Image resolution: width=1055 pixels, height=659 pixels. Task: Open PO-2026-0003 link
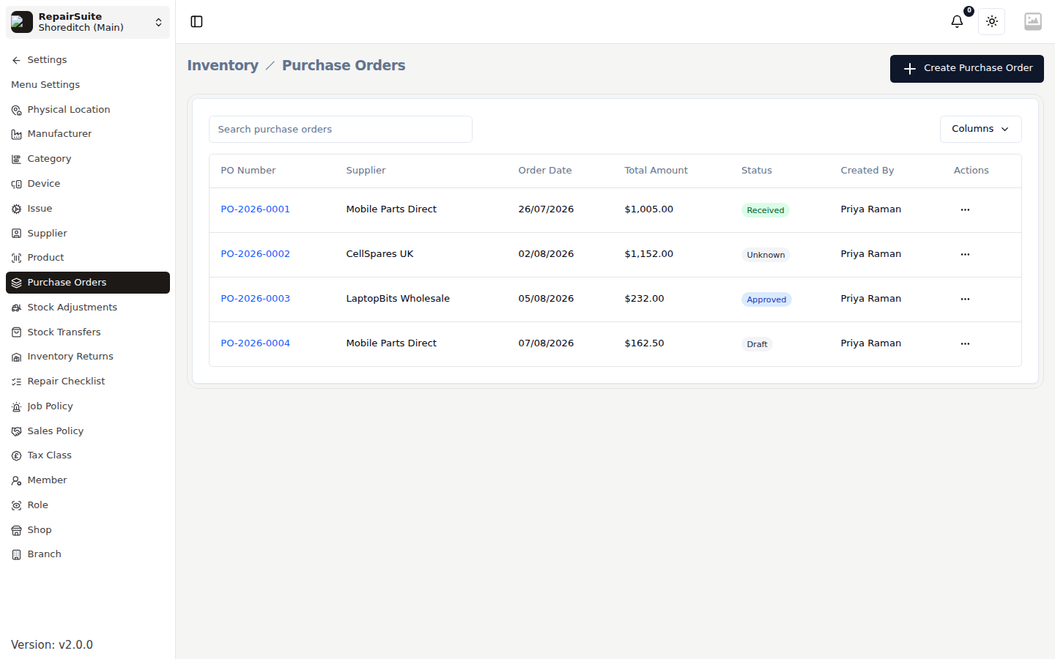click(255, 299)
